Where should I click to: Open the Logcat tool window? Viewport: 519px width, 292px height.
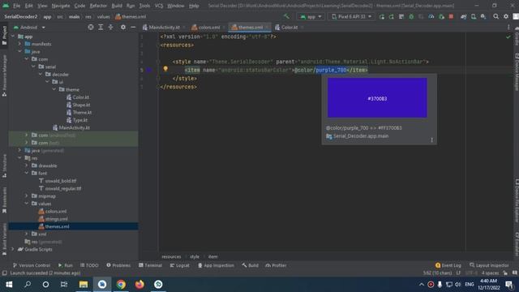(x=180, y=265)
